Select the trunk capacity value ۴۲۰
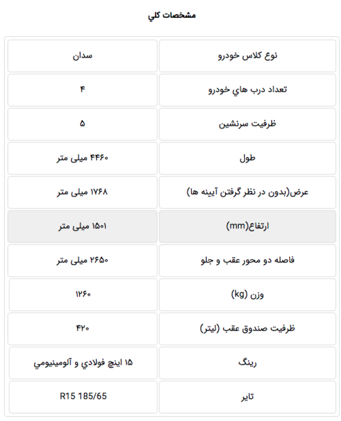 [83, 329]
